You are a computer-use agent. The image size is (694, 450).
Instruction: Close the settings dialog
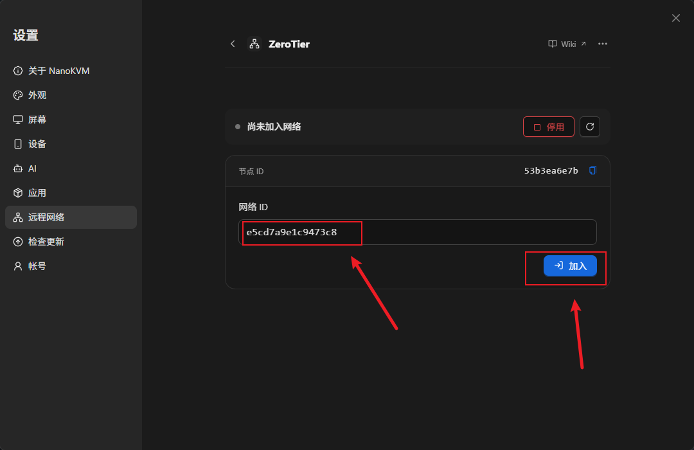(675, 18)
